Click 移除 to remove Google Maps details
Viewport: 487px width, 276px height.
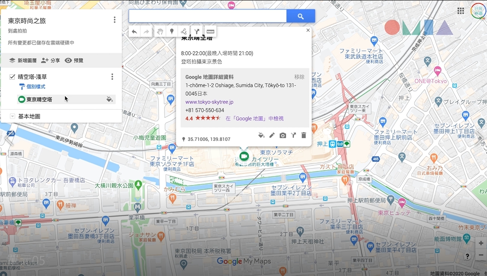(299, 77)
